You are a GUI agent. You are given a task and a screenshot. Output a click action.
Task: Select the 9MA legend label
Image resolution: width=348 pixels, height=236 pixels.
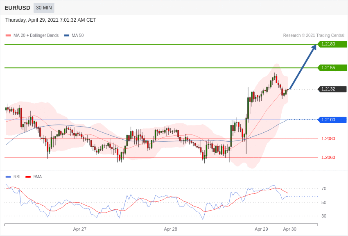click(x=38, y=177)
